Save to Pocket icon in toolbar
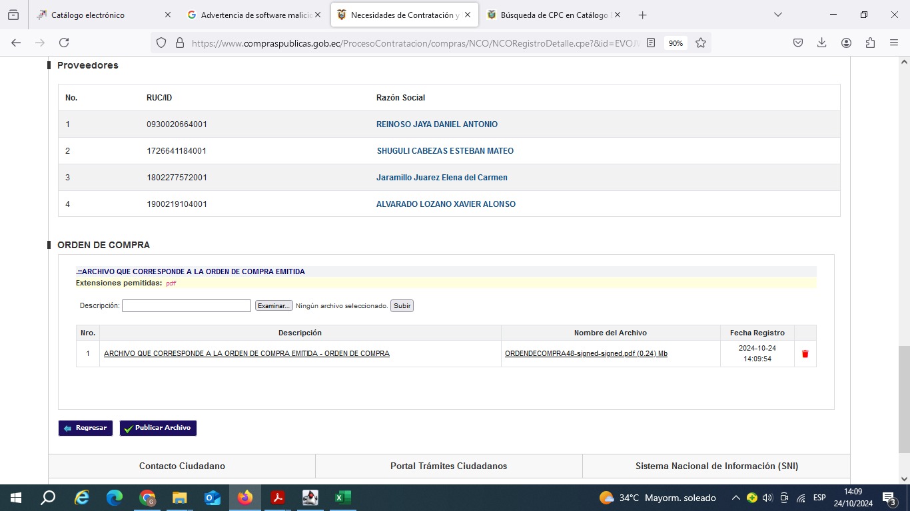Image resolution: width=910 pixels, height=511 pixels. 797,43
